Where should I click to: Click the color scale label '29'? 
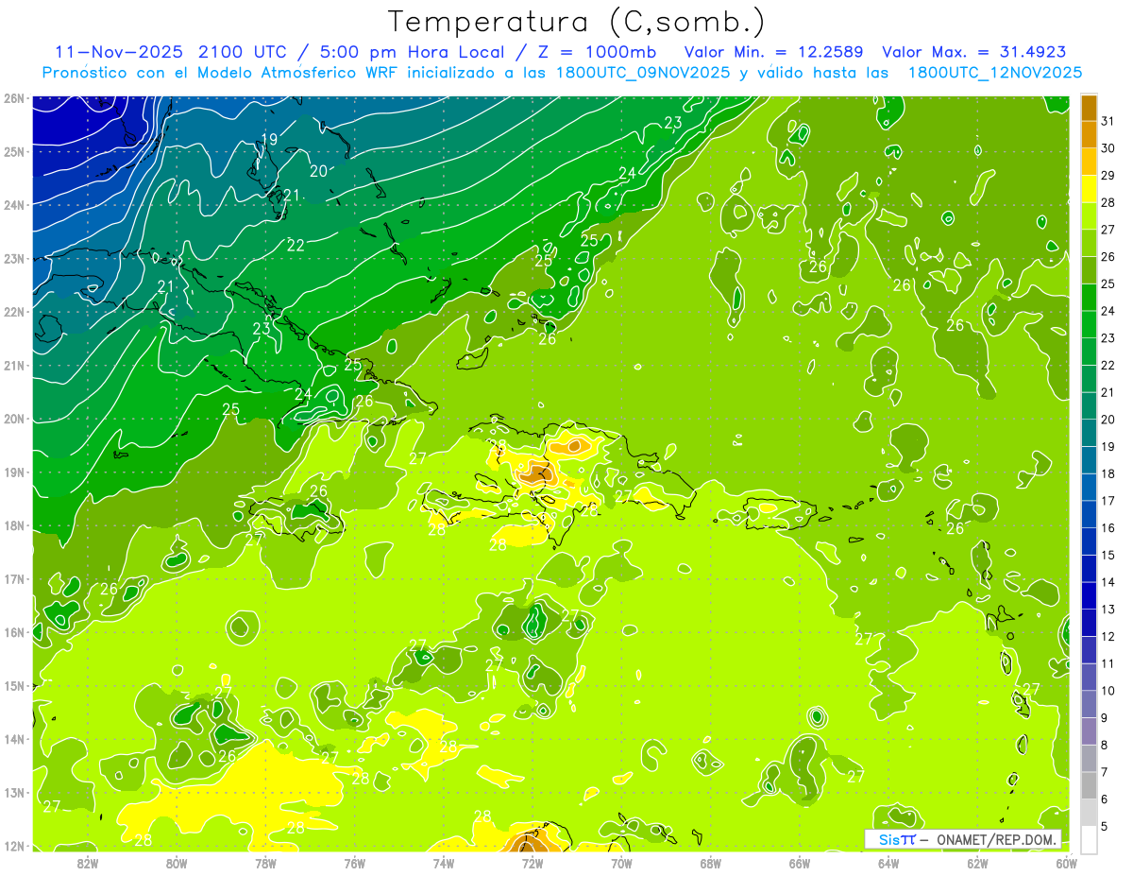[1109, 176]
